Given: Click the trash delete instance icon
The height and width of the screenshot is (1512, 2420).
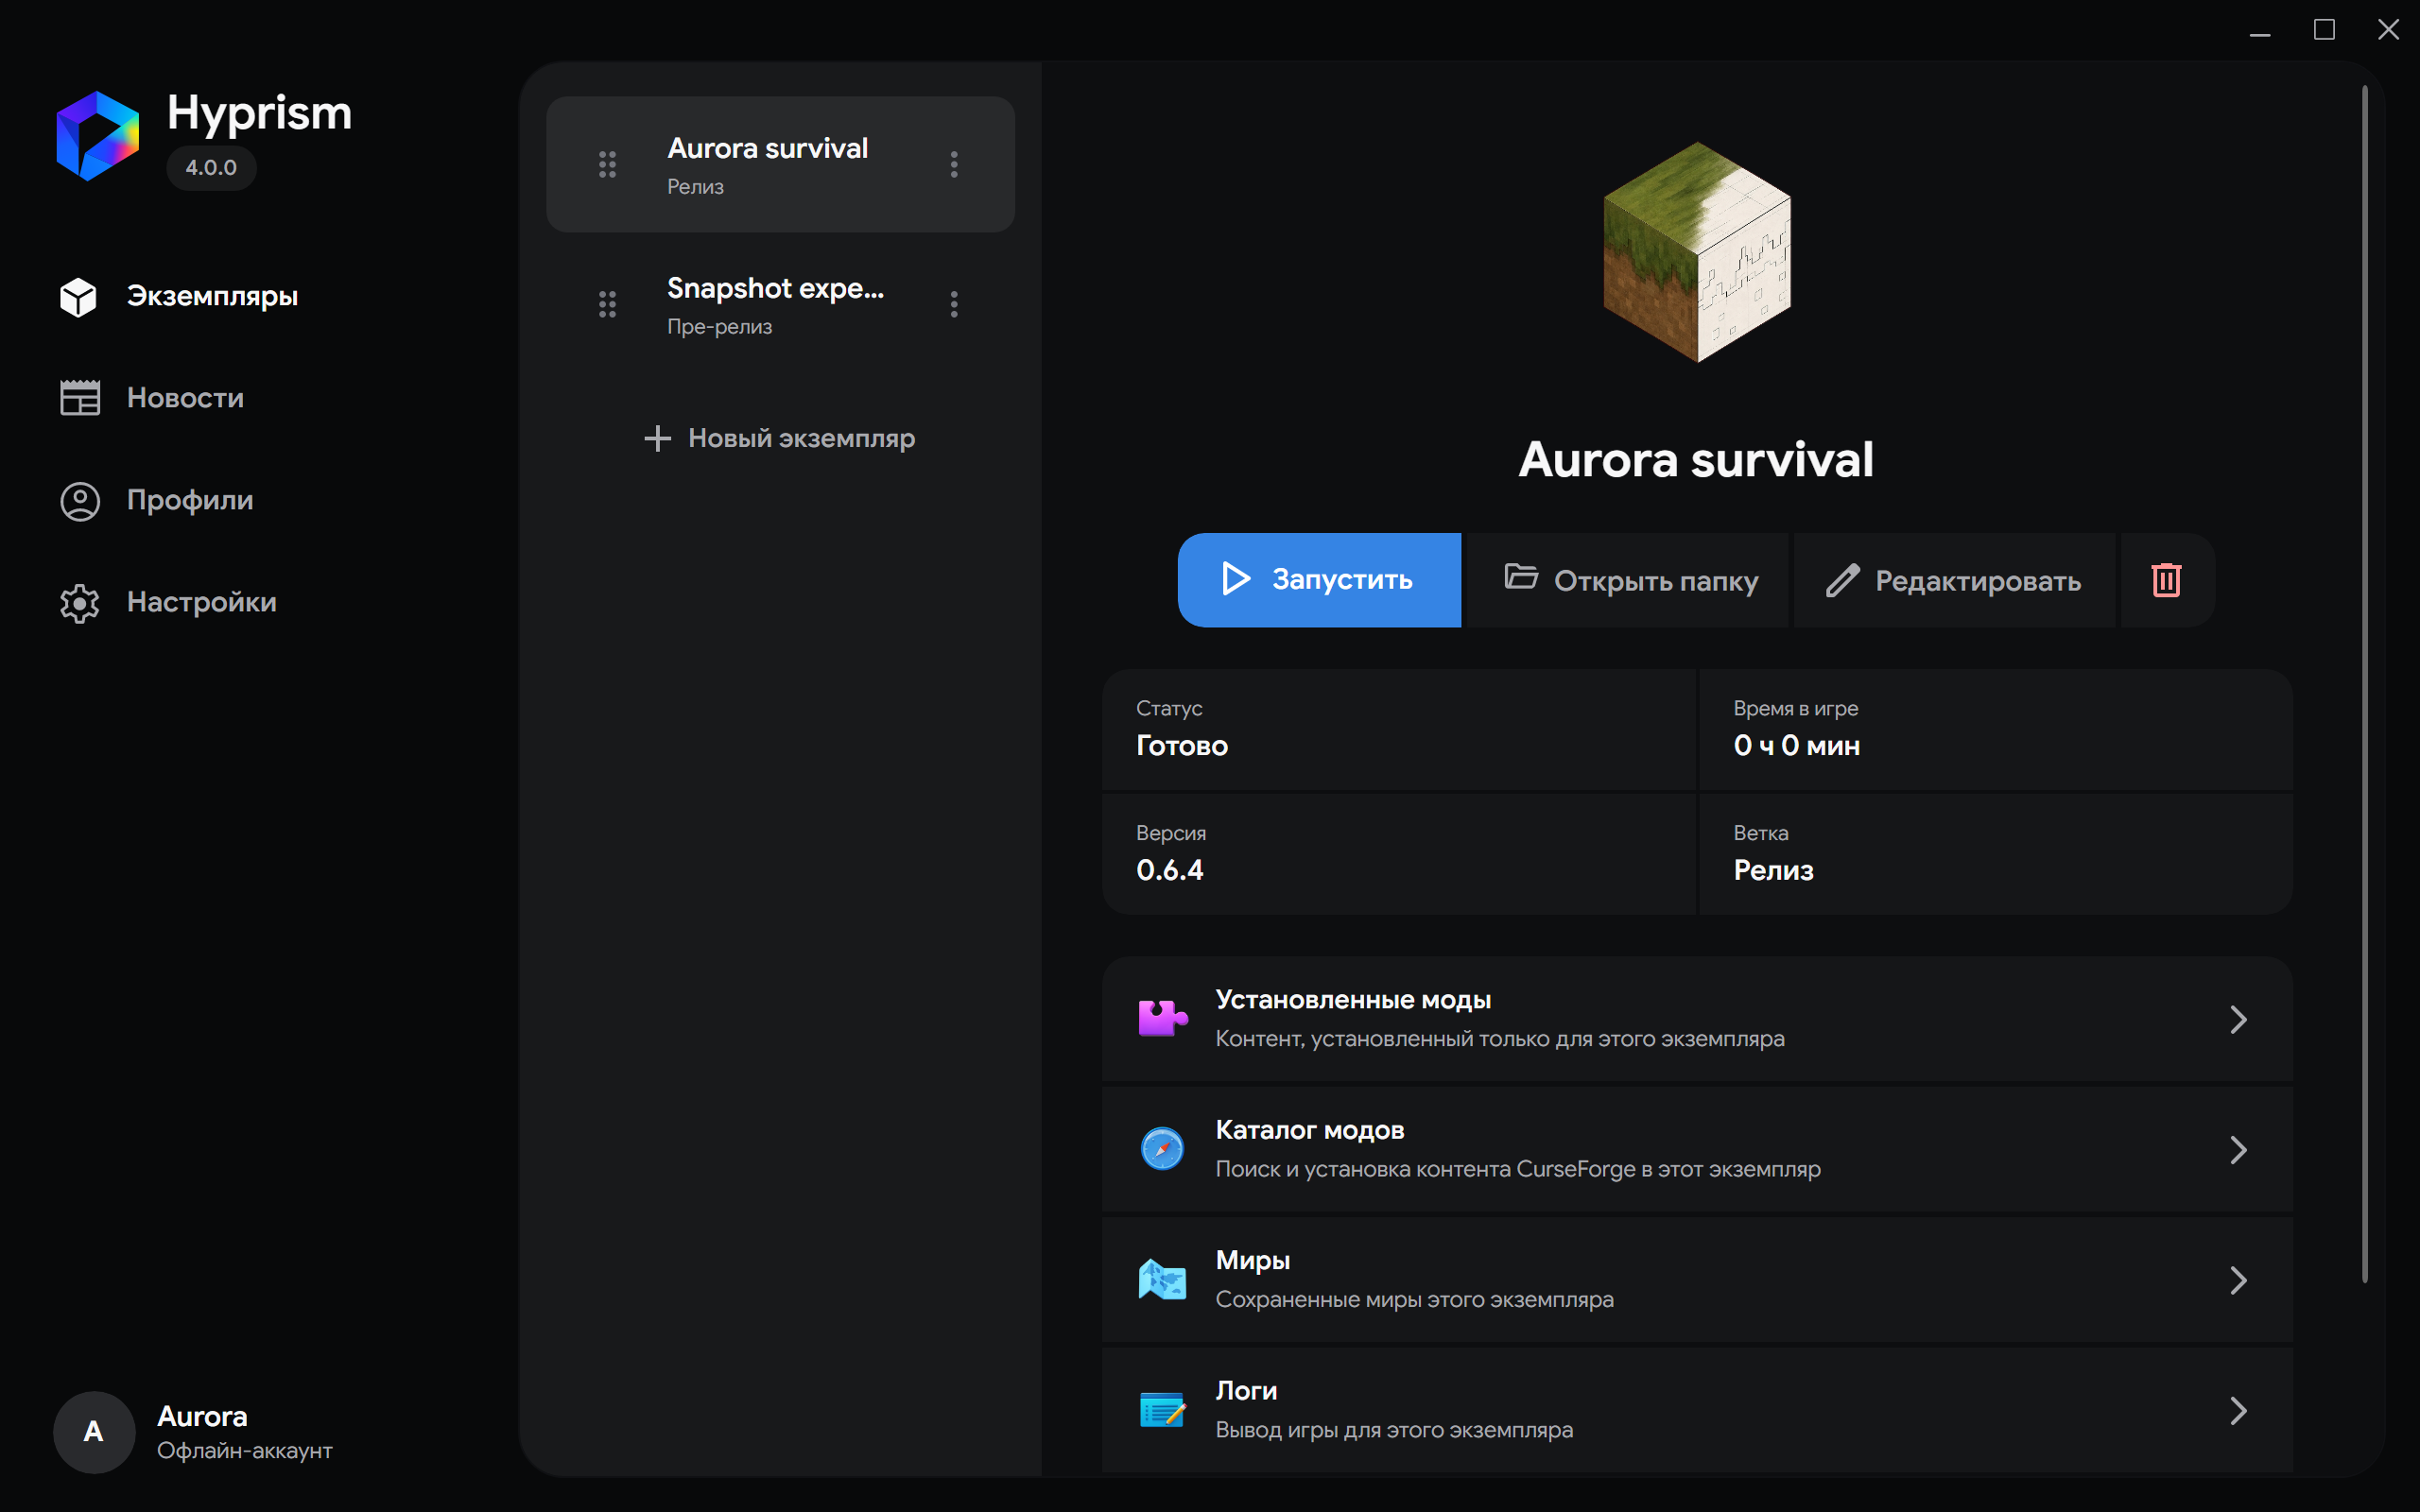Looking at the screenshot, I should click(2166, 580).
